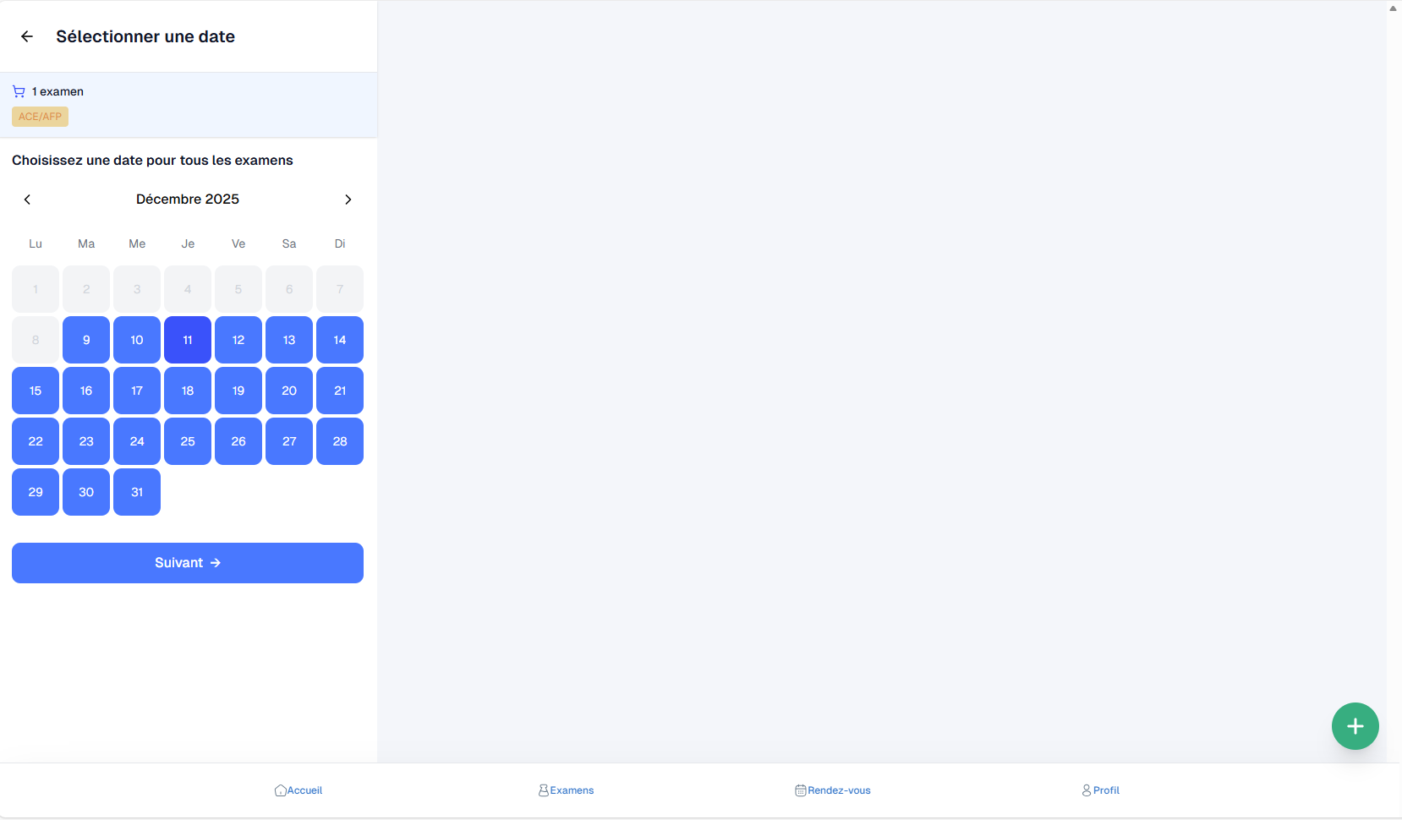This screenshot has height=820, width=1402.
Task: Open the Profil tab
Action: 1100,790
